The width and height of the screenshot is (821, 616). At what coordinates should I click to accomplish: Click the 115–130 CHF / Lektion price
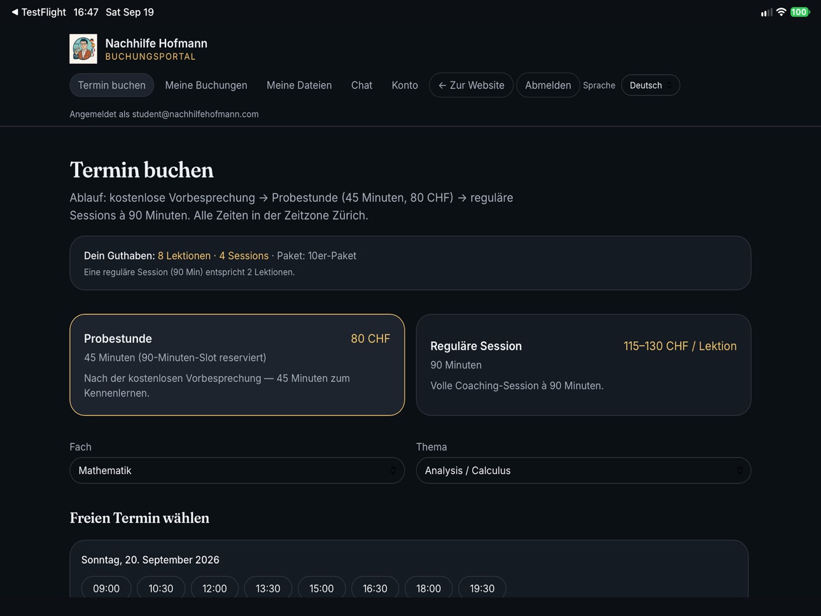pos(680,346)
